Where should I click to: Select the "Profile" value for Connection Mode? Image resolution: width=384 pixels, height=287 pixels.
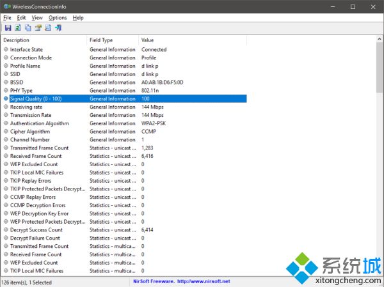[148, 58]
